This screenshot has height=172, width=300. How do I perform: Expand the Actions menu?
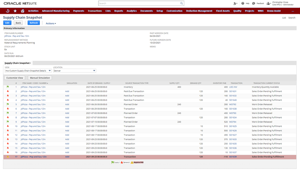pyautogui.click(x=51, y=23)
